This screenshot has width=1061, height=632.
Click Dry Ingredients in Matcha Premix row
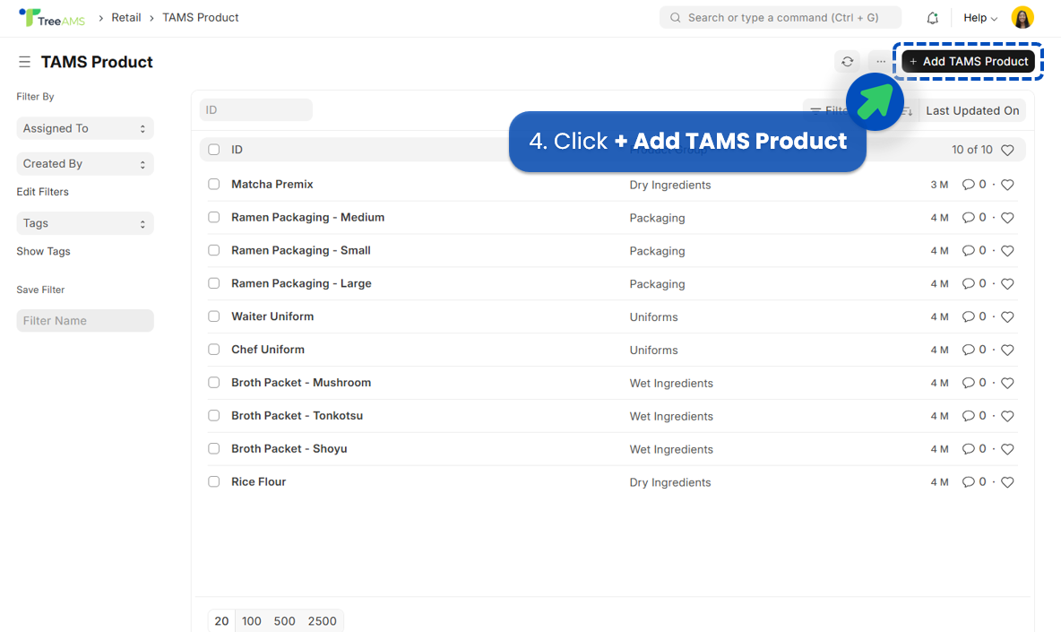click(670, 186)
